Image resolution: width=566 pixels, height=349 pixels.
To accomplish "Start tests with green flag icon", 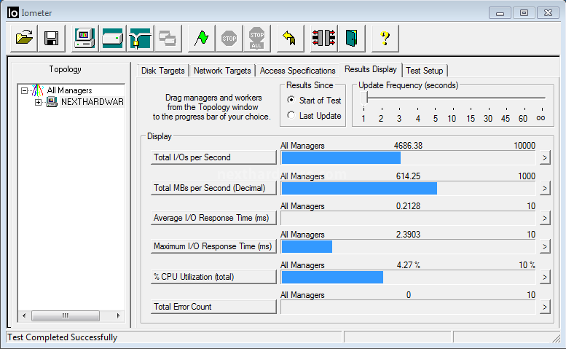I will (x=202, y=39).
